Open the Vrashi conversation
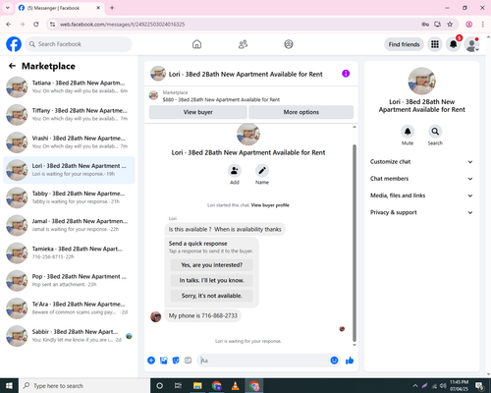491x393 pixels. point(69,142)
